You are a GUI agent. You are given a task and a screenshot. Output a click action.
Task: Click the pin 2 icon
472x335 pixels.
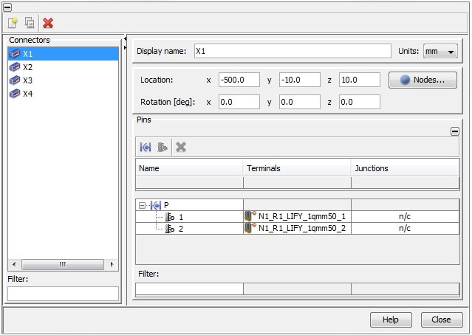170,229
